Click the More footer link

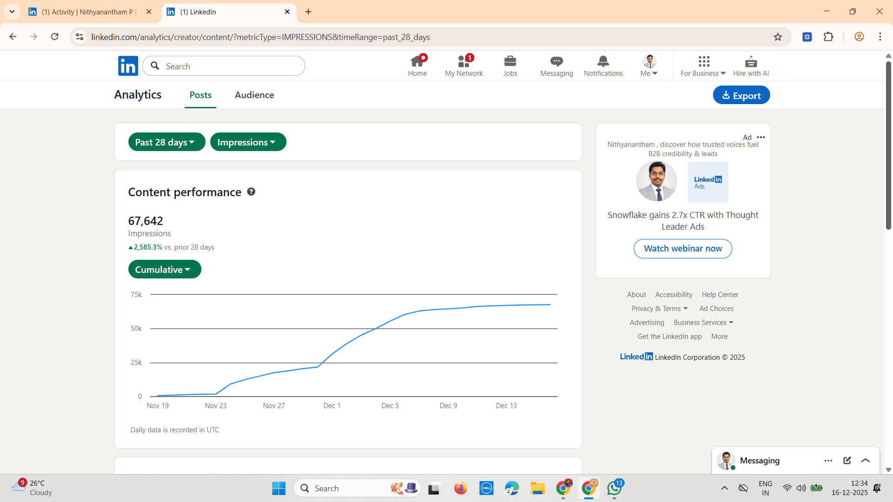[720, 337]
